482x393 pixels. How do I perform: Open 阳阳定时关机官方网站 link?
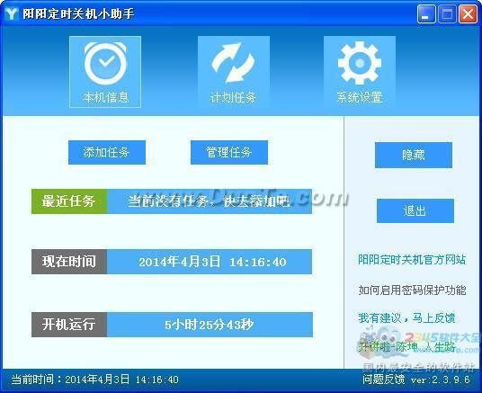(x=412, y=260)
